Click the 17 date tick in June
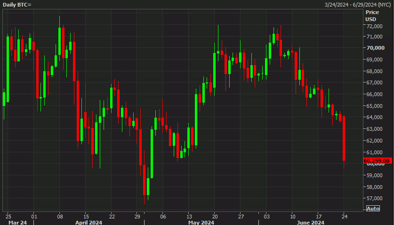The width and height of the screenshot is (394, 225). coord(318,217)
